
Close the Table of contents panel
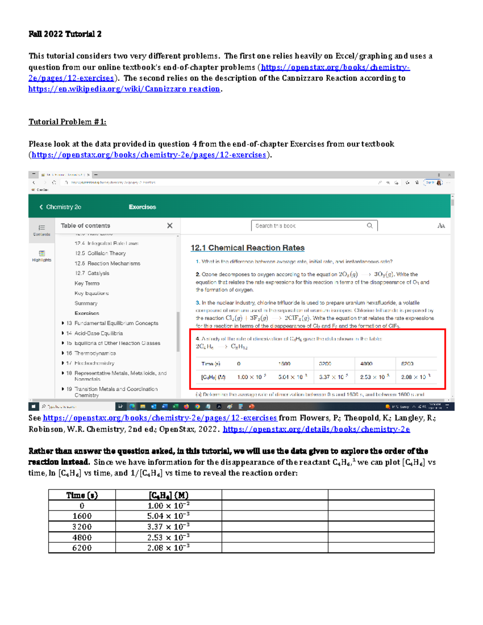pyautogui.click(x=169, y=226)
